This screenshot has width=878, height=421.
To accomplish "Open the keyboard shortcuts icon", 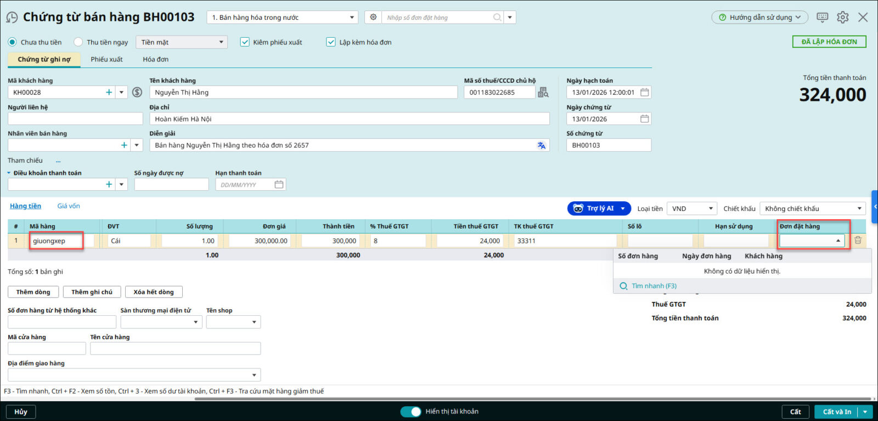I will [x=822, y=18].
